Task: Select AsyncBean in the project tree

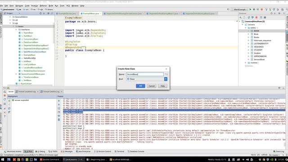Action: [x=28, y=33]
